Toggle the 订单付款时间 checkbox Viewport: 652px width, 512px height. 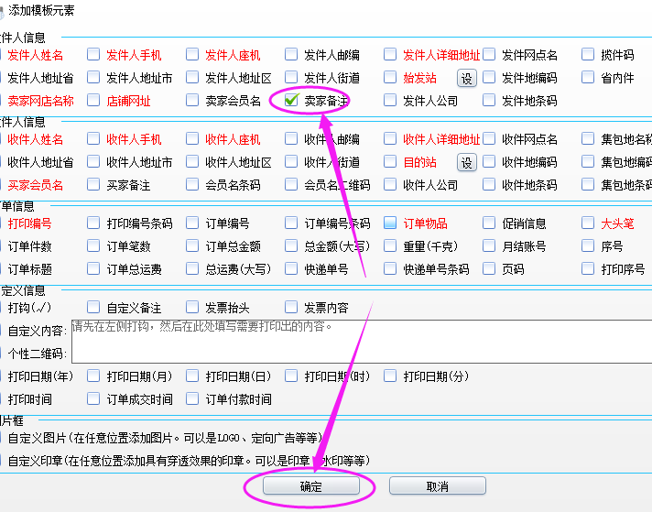(192, 399)
